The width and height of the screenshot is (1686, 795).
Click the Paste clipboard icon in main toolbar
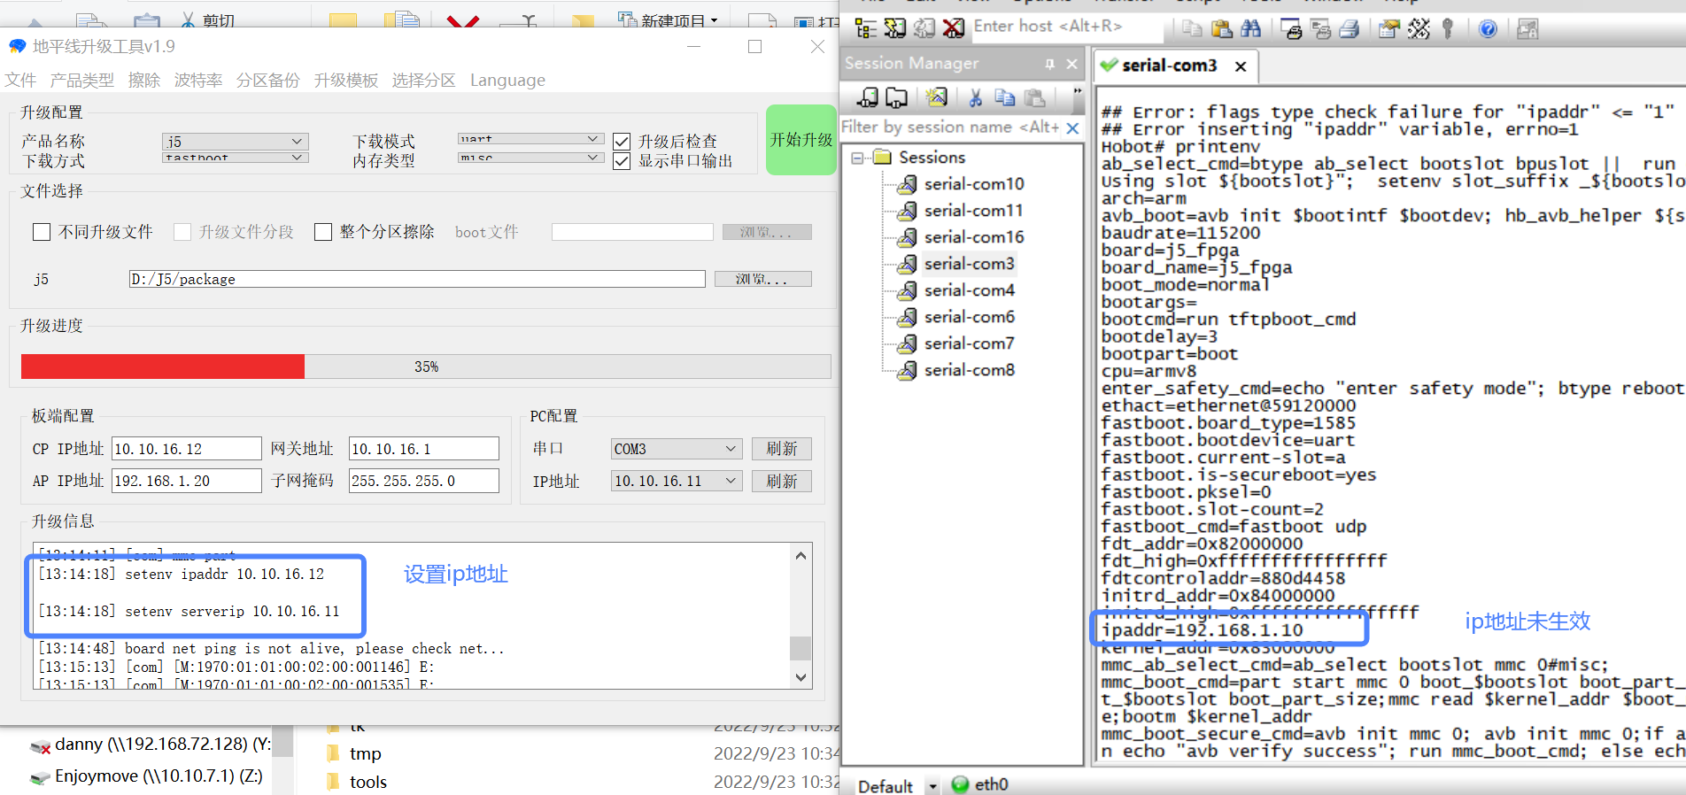click(1222, 28)
